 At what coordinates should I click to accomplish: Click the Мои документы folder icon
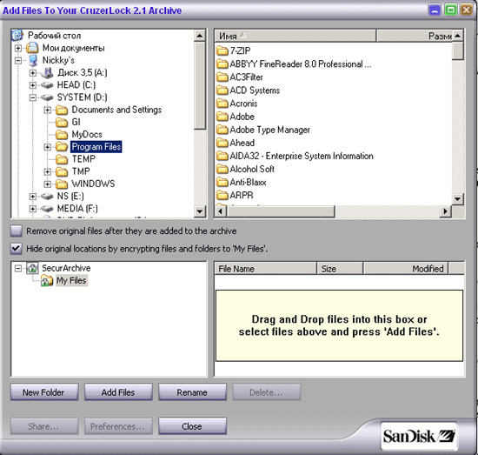coord(32,48)
